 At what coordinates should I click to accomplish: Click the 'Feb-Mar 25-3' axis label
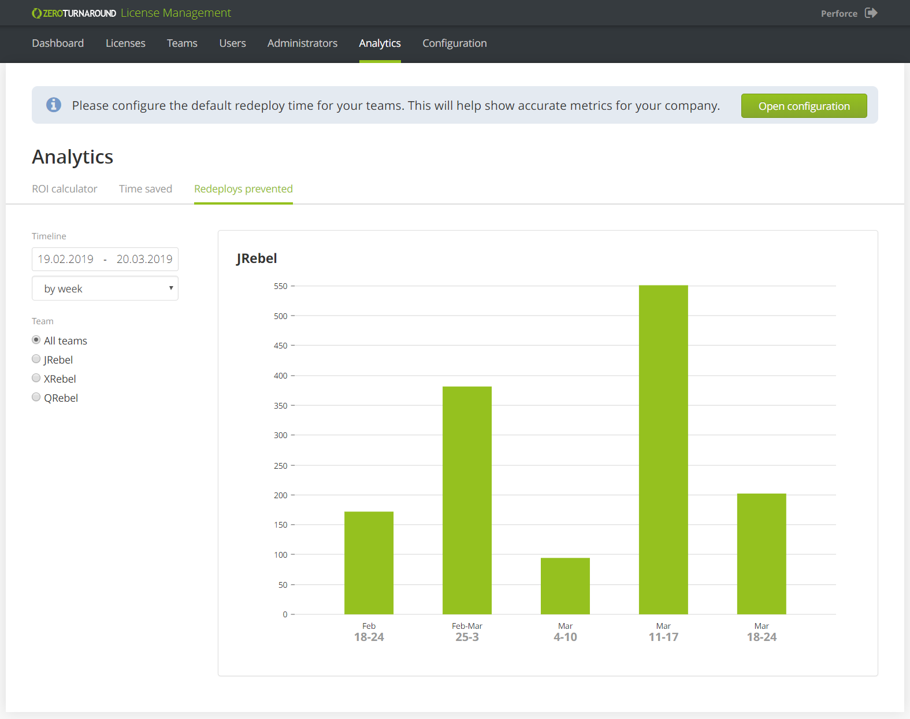467,632
